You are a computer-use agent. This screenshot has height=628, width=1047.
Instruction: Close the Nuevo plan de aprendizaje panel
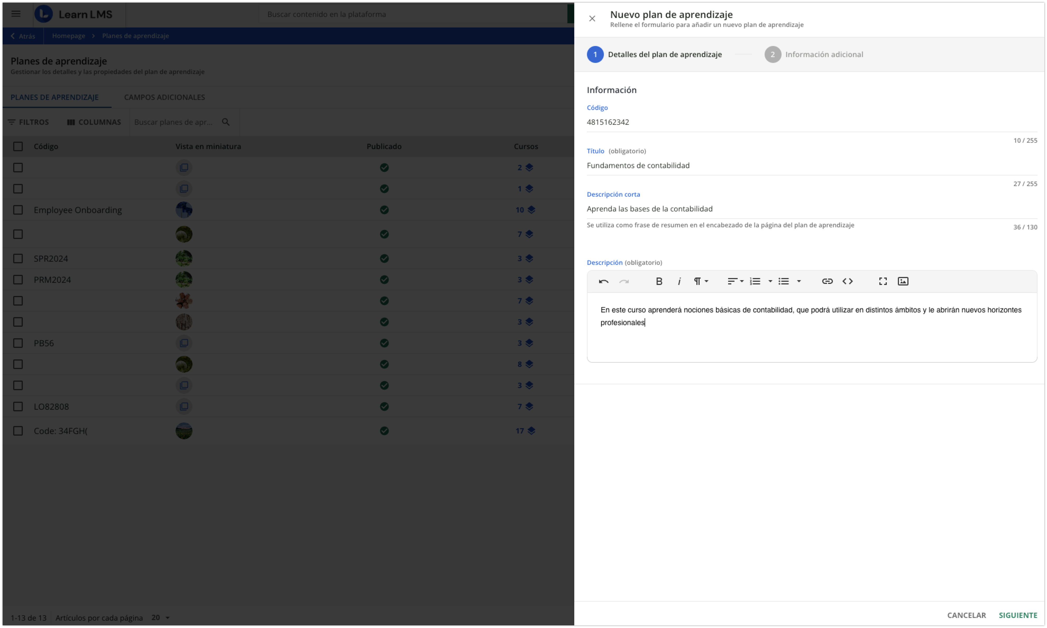pos(592,19)
